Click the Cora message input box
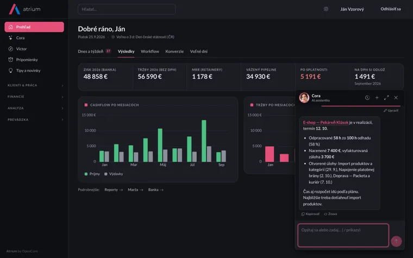The width and height of the screenshot is (413, 258). tap(343, 235)
